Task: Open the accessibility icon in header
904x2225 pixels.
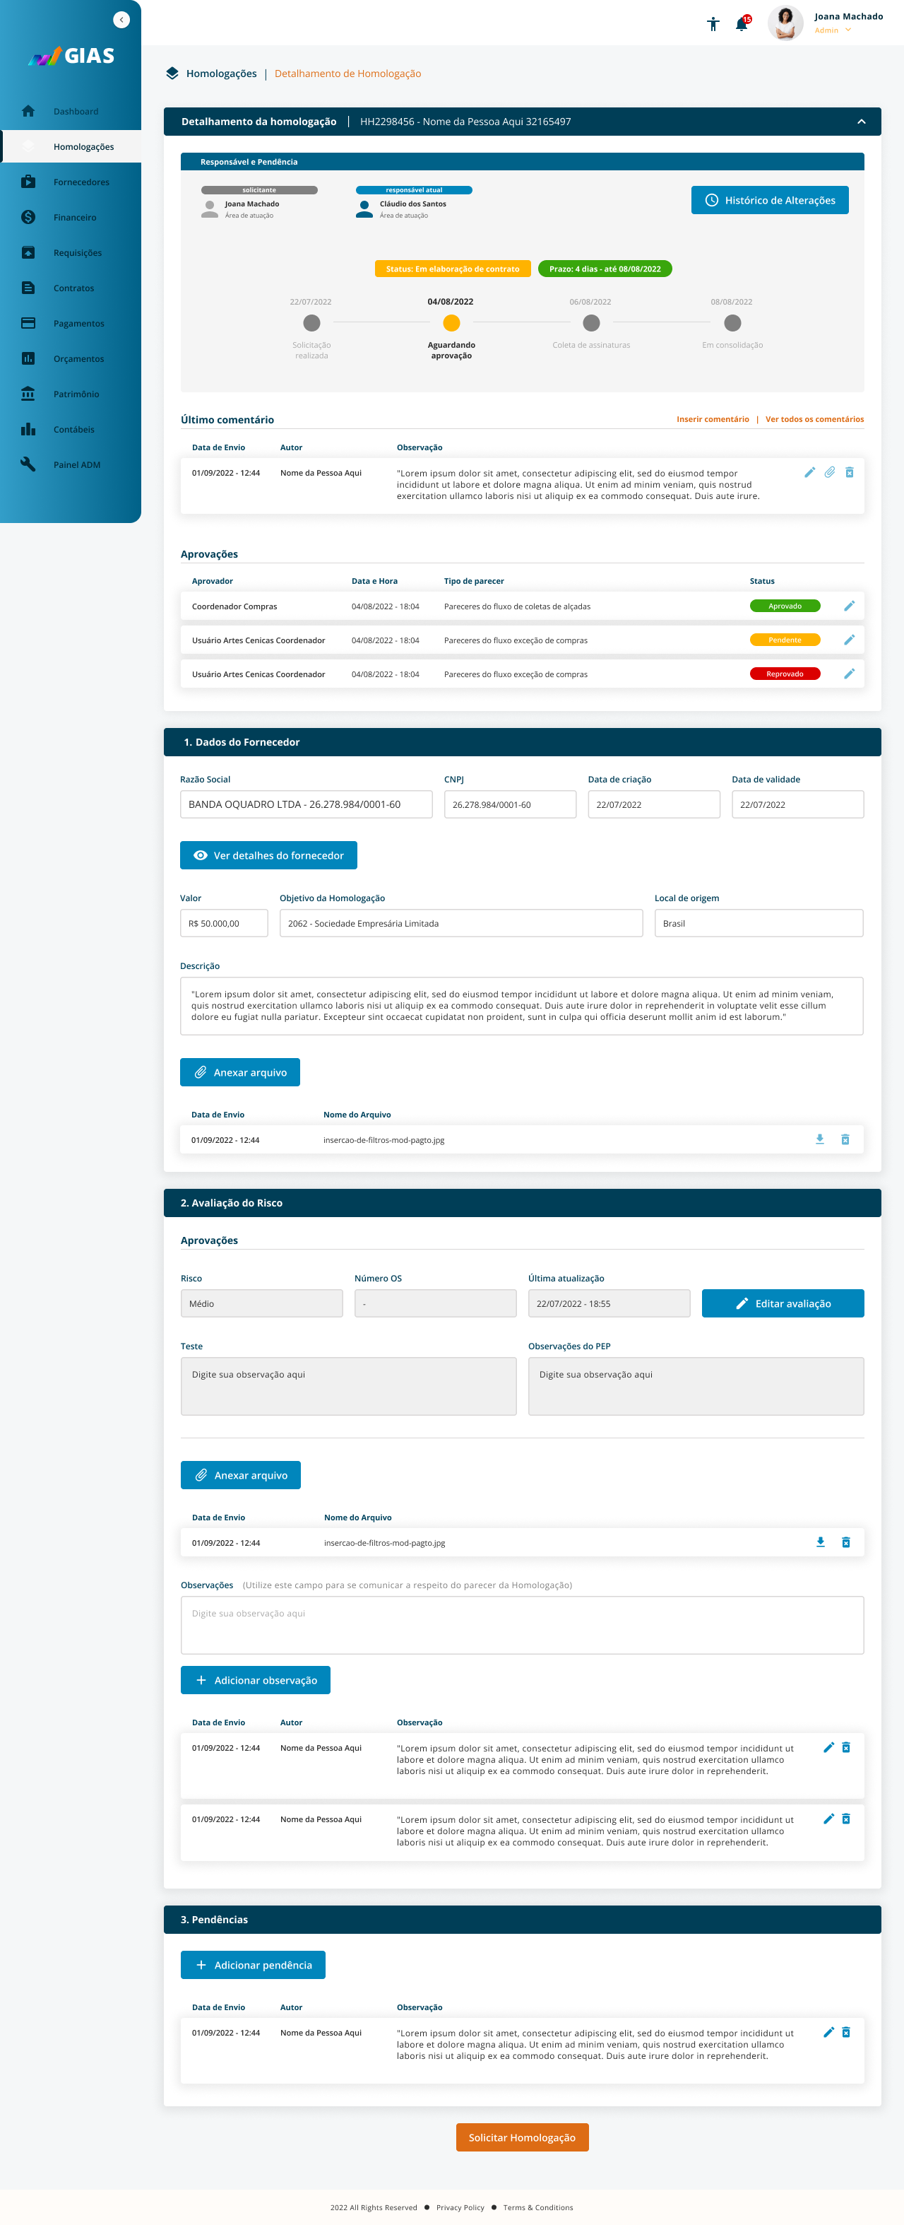Action: point(713,24)
